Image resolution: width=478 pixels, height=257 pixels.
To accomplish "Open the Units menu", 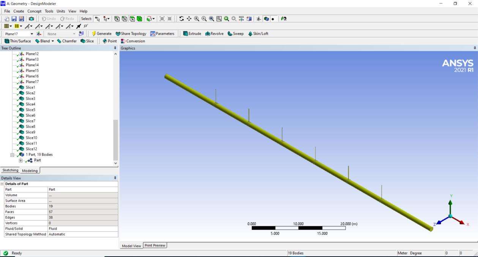I will coord(61,11).
